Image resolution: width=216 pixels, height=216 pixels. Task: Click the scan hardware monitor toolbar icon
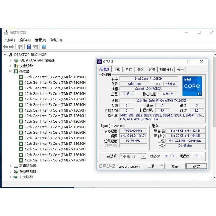click(x=44, y=47)
